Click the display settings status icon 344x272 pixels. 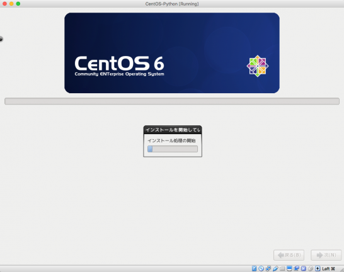click(289, 268)
